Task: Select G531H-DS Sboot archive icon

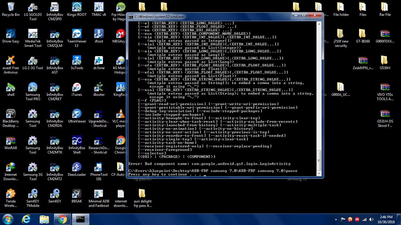Action: tap(385, 118)
